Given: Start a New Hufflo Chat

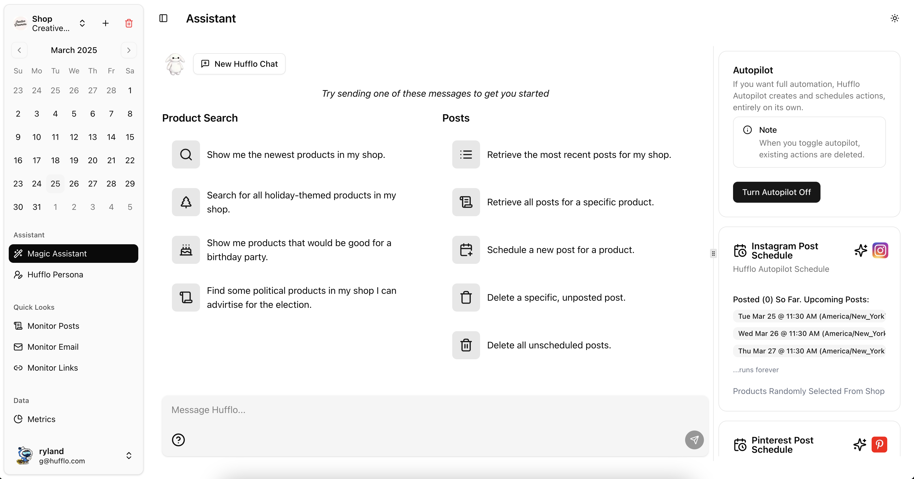Looking at the screenshot, I should pos(239,64).
